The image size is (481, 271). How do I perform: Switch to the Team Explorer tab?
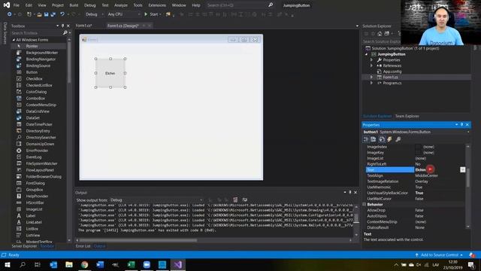(407, 116)
